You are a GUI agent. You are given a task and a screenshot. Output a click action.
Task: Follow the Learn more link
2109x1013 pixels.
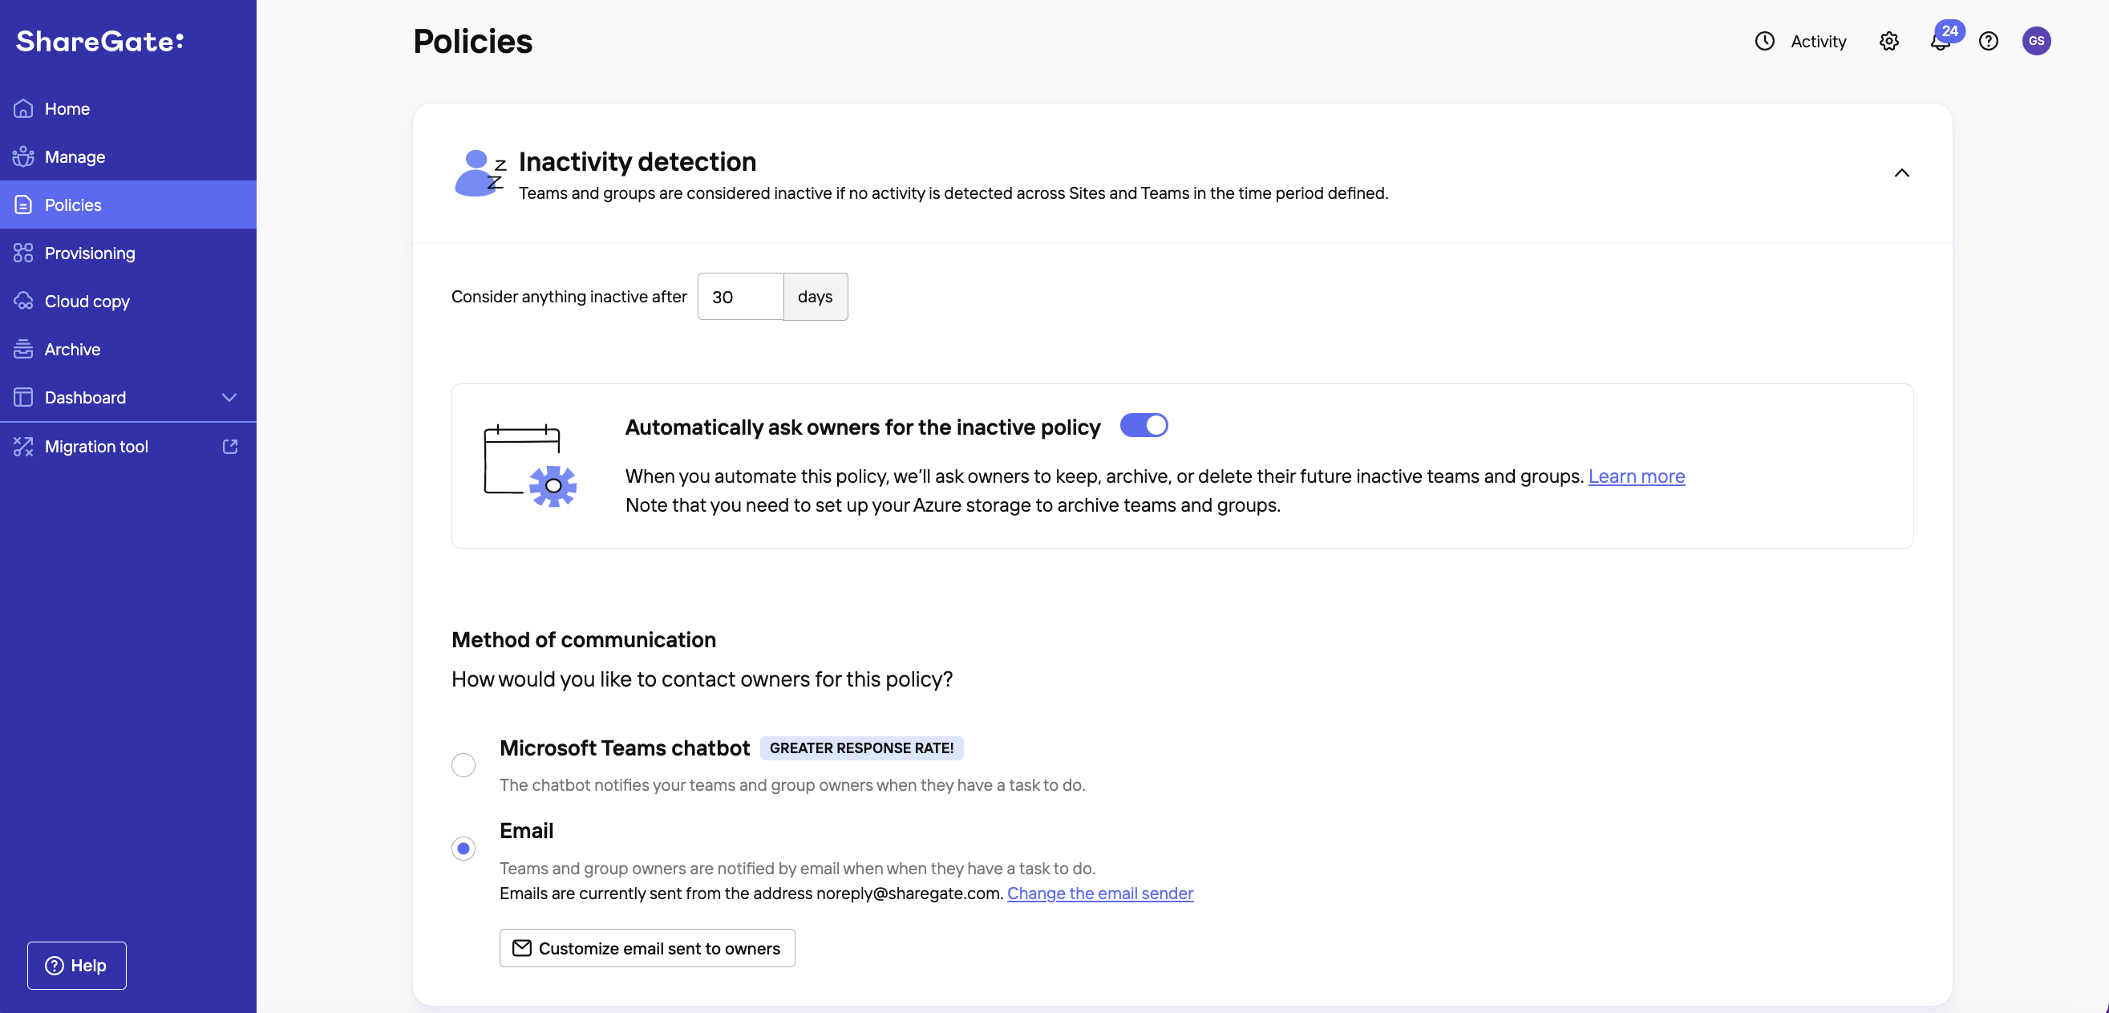1636,476
